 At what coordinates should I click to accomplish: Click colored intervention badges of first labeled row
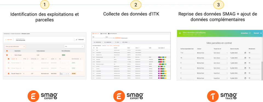(162, 57)
